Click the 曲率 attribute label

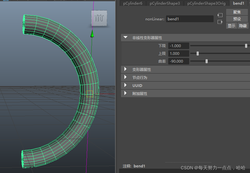click(x=162, y=61)
